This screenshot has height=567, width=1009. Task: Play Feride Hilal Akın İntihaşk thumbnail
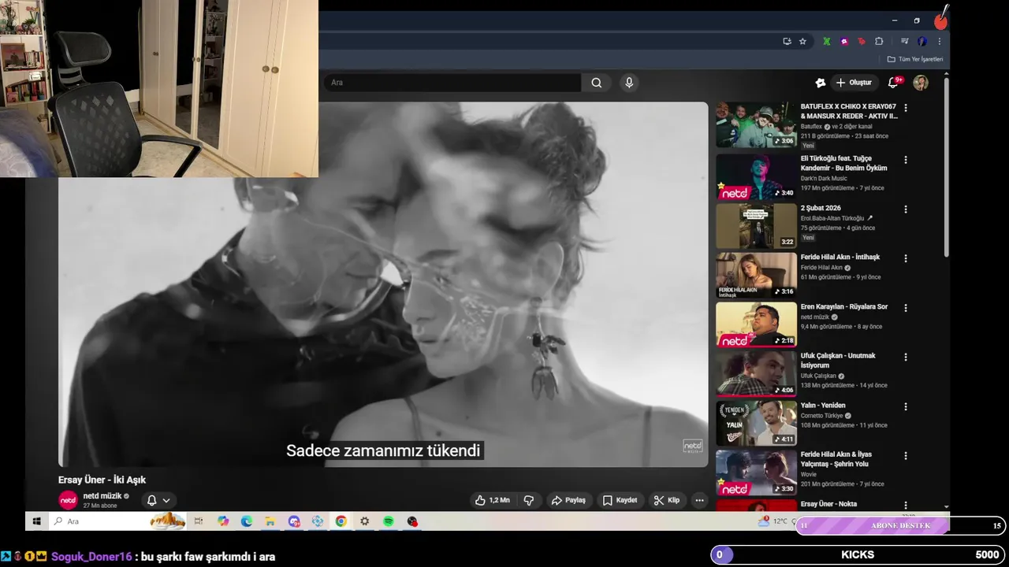[x=756, y=276]
